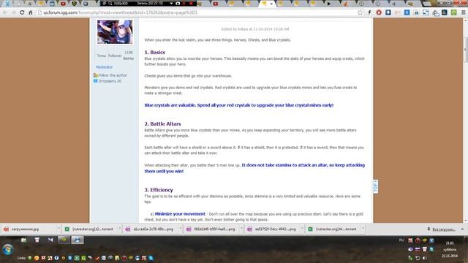
Task: Expand options arrow for ee91752f png download
Action: click(x=302, y=229)
